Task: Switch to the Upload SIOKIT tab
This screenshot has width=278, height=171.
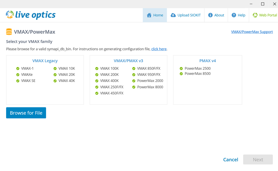Action: coord(186,15)
